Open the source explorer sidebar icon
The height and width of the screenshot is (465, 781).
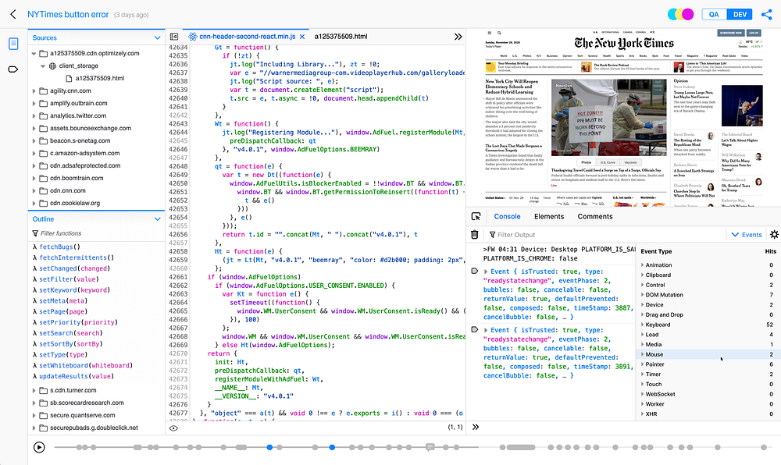click(13, 43)
